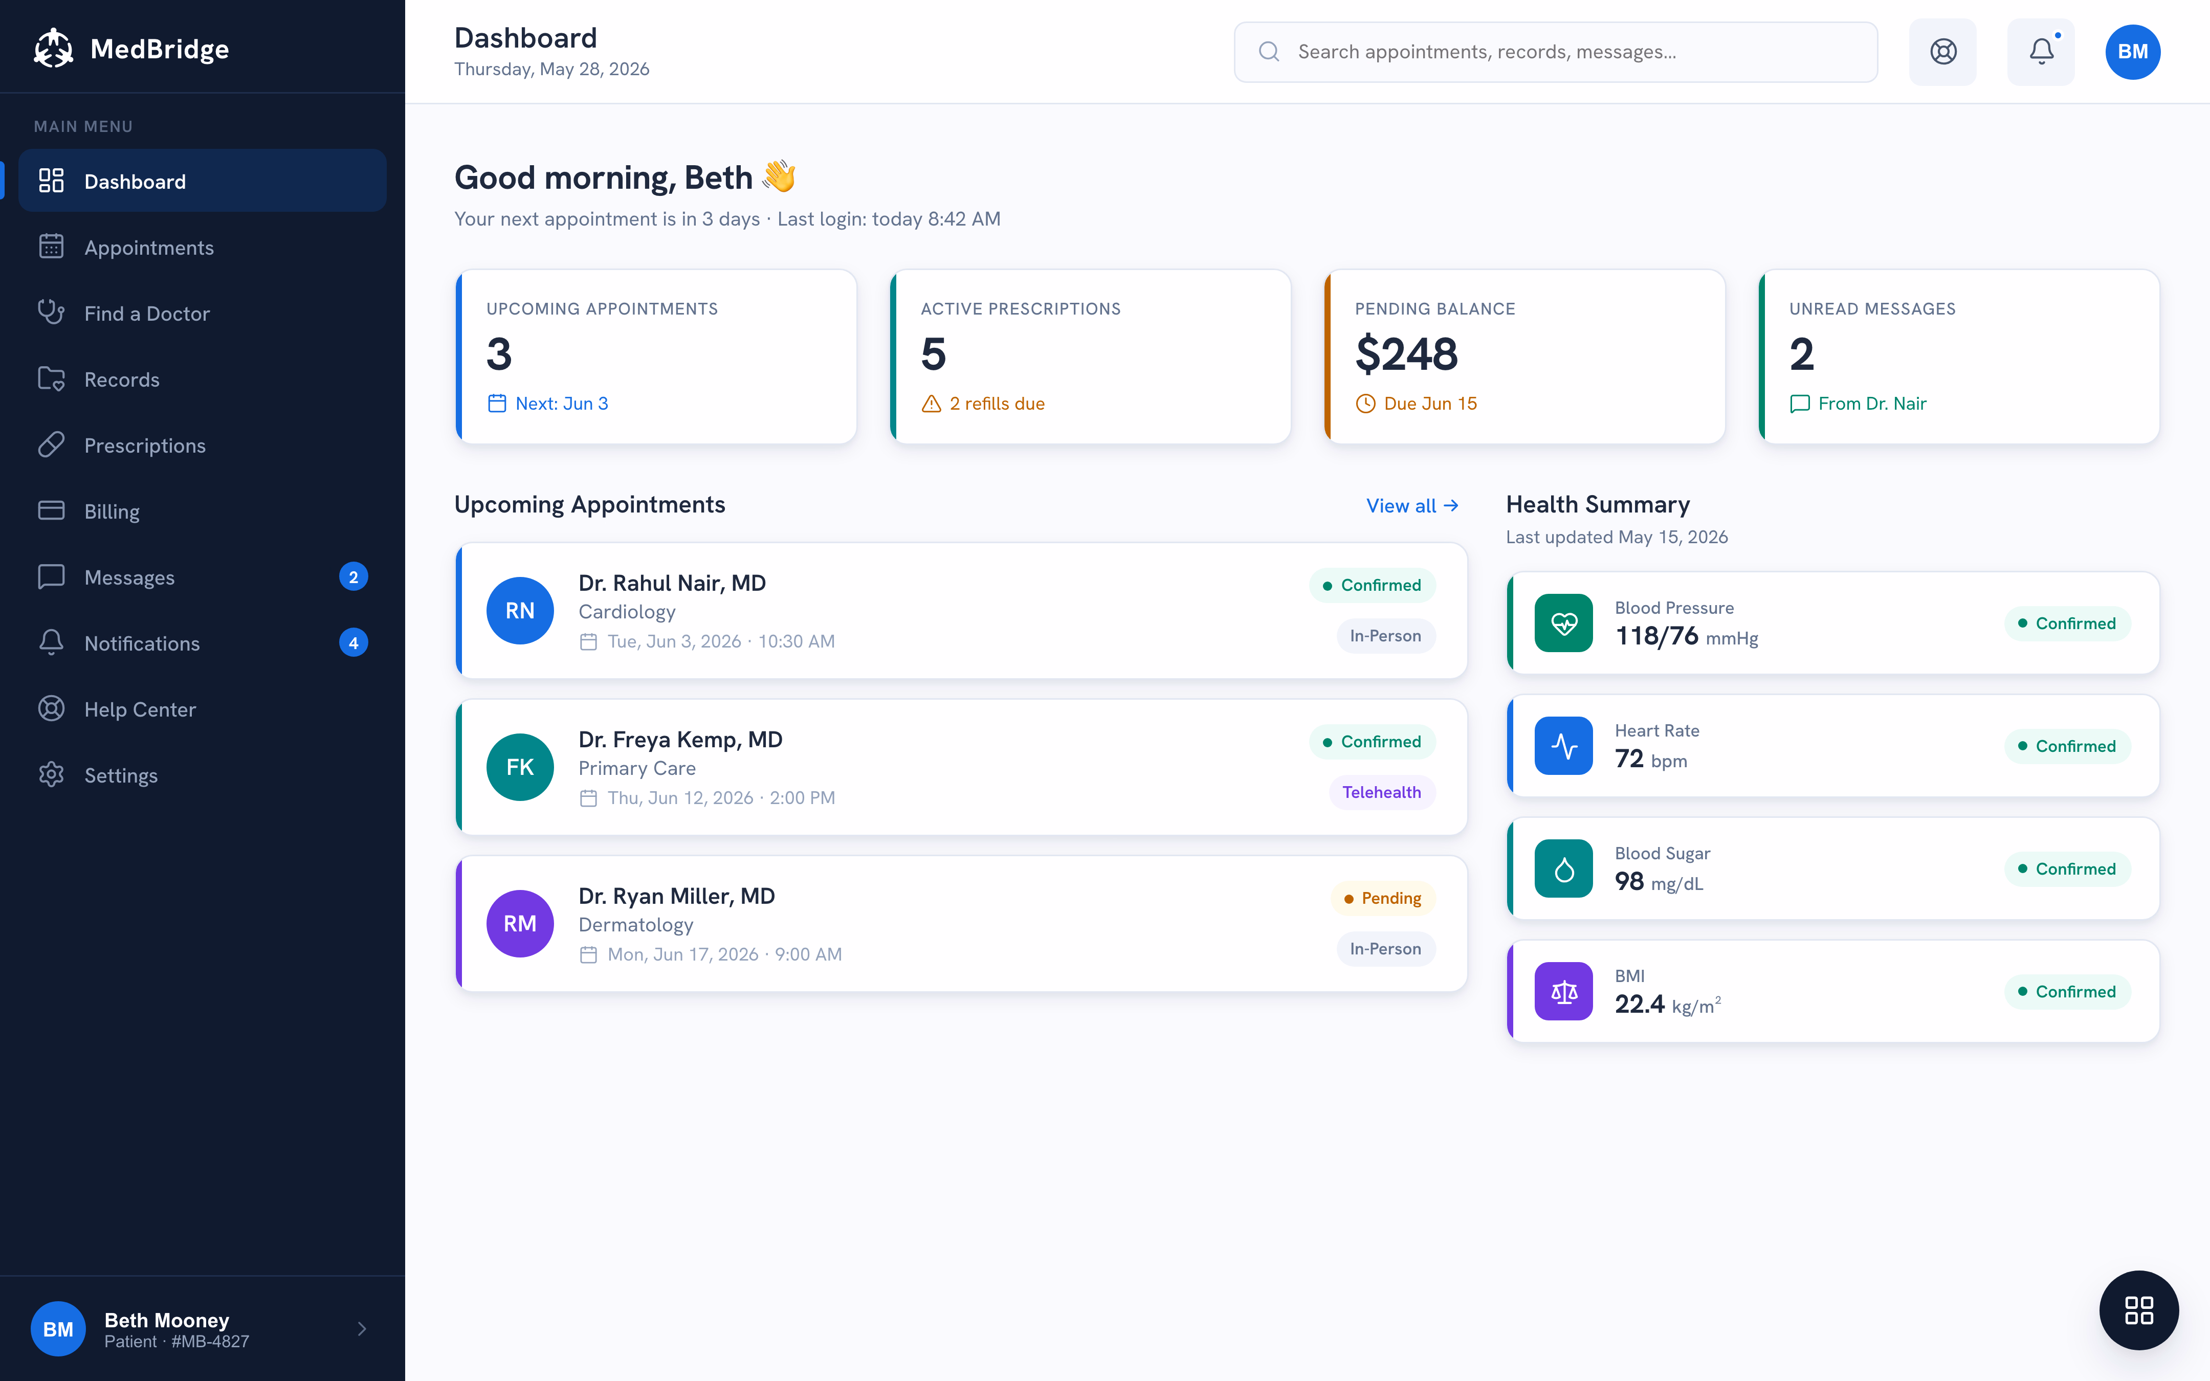Open Dr. Rahul Nair, MD appointment
2210x1381 pixels.
[961, 610]
